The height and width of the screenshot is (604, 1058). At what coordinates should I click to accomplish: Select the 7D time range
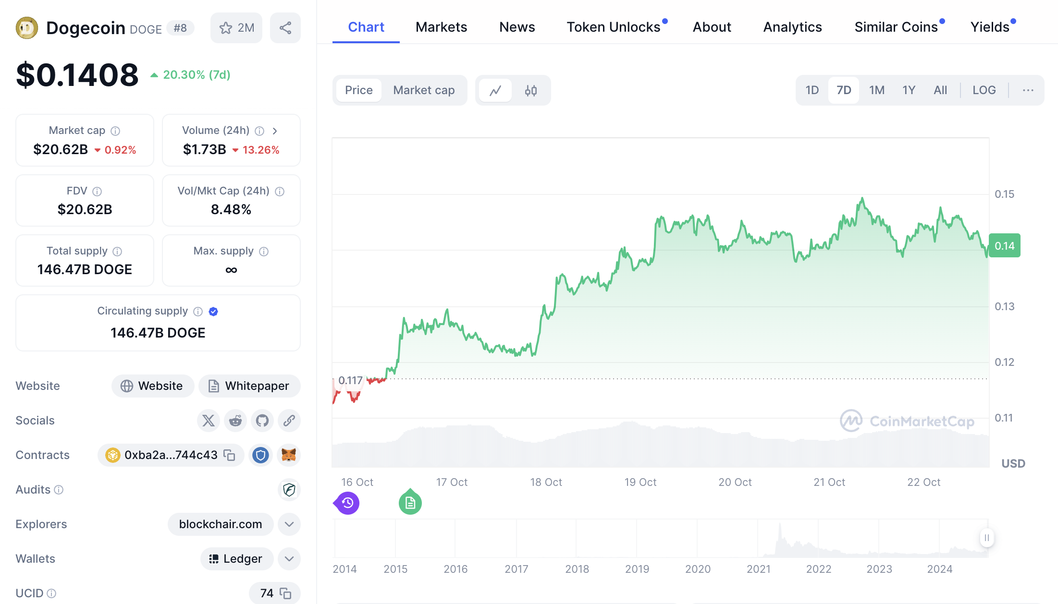[844, 90]
